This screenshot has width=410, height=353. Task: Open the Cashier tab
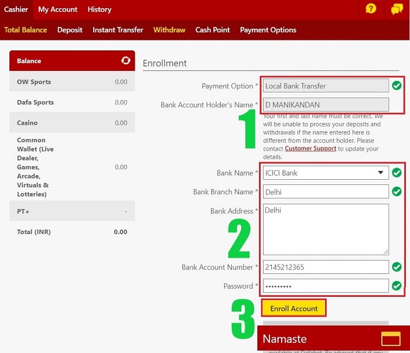pyautogui.click(x=16, y=9)
